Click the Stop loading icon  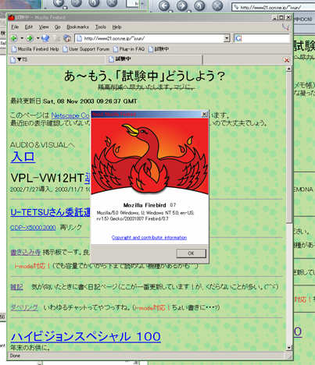(x=56, y=38)
